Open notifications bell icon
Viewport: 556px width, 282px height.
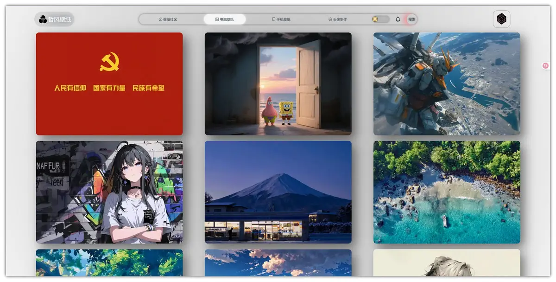(398, 19)
